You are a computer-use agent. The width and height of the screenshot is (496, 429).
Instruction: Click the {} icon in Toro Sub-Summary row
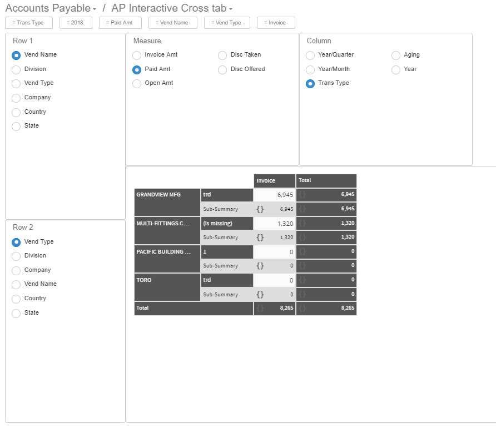pos(260,294)
